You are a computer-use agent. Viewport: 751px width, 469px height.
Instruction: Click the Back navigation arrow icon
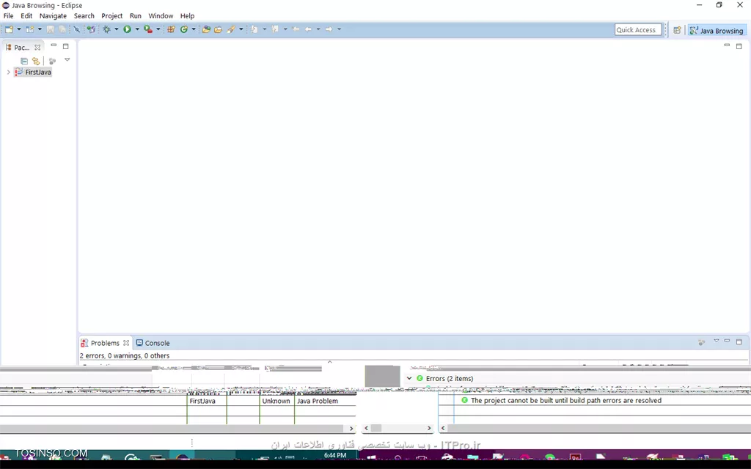[x=308, y=29]
